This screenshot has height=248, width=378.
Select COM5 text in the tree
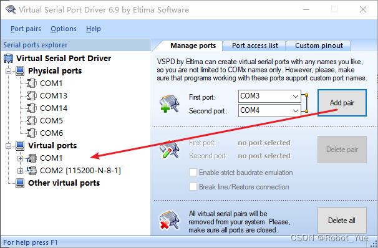coord(51,121)
